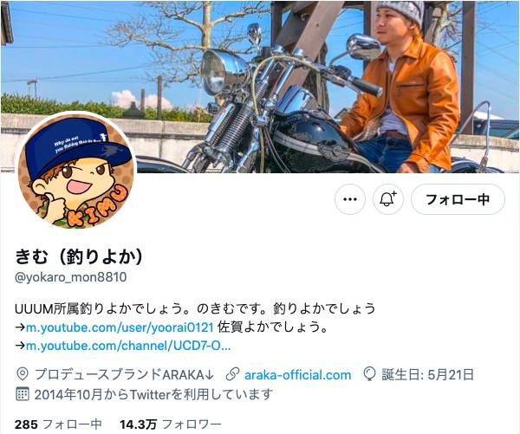Image resolution: width=520 pixels, height=434 pixels.
Task: Click the calendar joined-date icon
Action: [23, 394]
